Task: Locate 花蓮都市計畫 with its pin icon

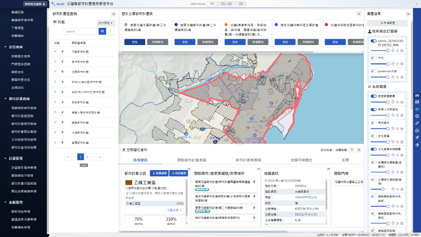Action: click(x=62, y=51)
